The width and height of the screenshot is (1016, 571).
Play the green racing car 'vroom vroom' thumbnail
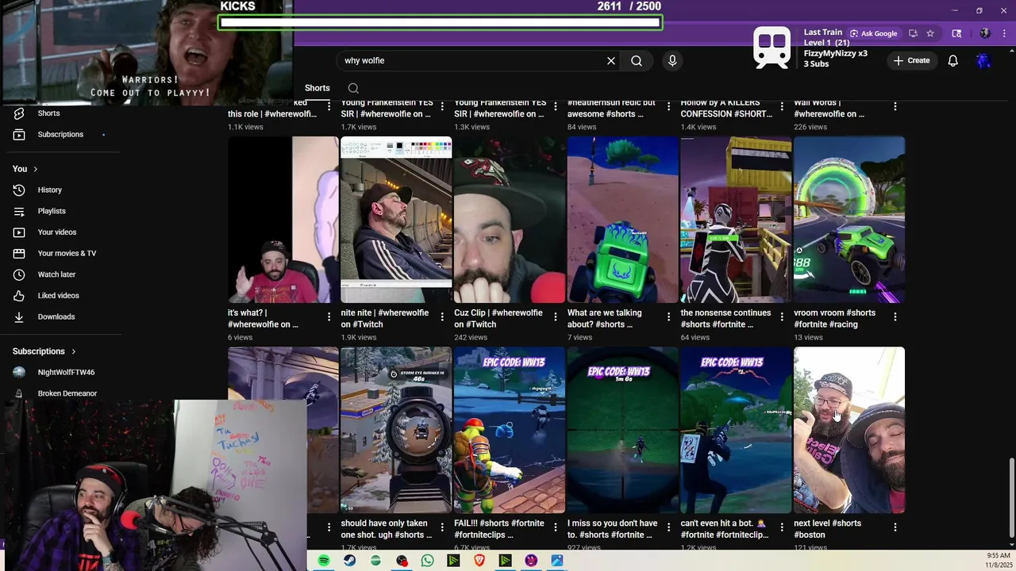[x=849, y=220]
